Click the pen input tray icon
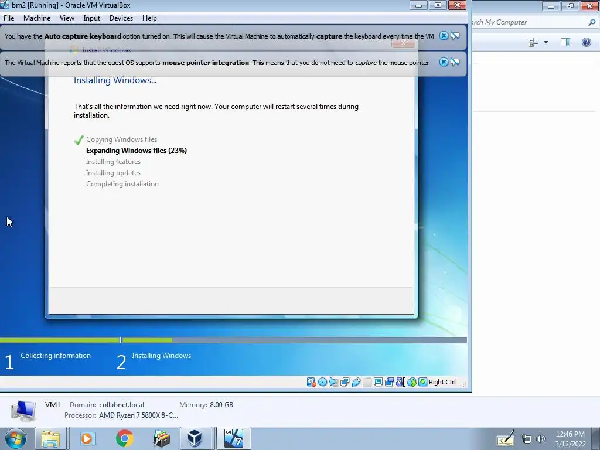The image size is (600, 450). (x=506, y=438)
